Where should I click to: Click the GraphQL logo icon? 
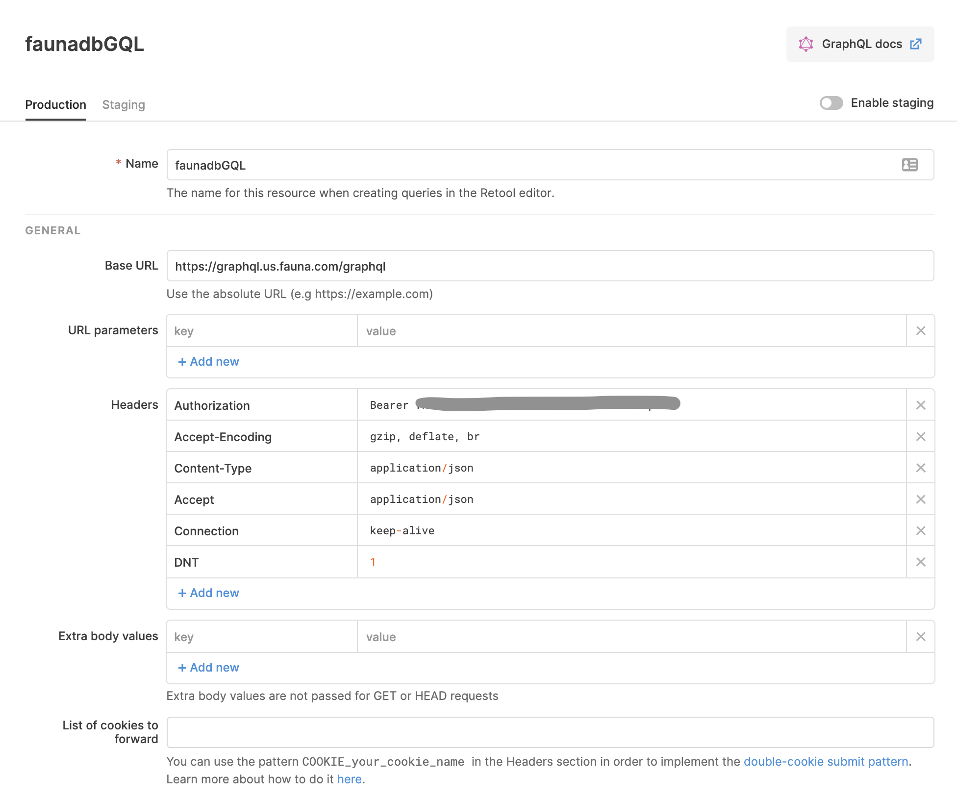(x=806, y=44)
